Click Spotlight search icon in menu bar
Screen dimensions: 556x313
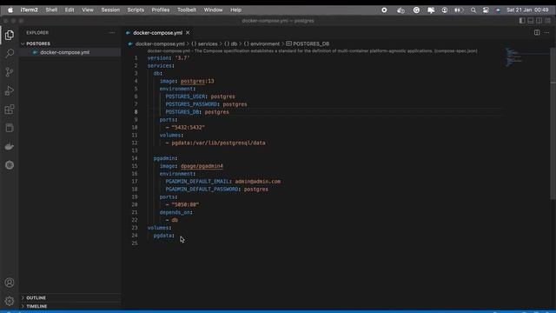pyautogui.click(x=473, y=10)
